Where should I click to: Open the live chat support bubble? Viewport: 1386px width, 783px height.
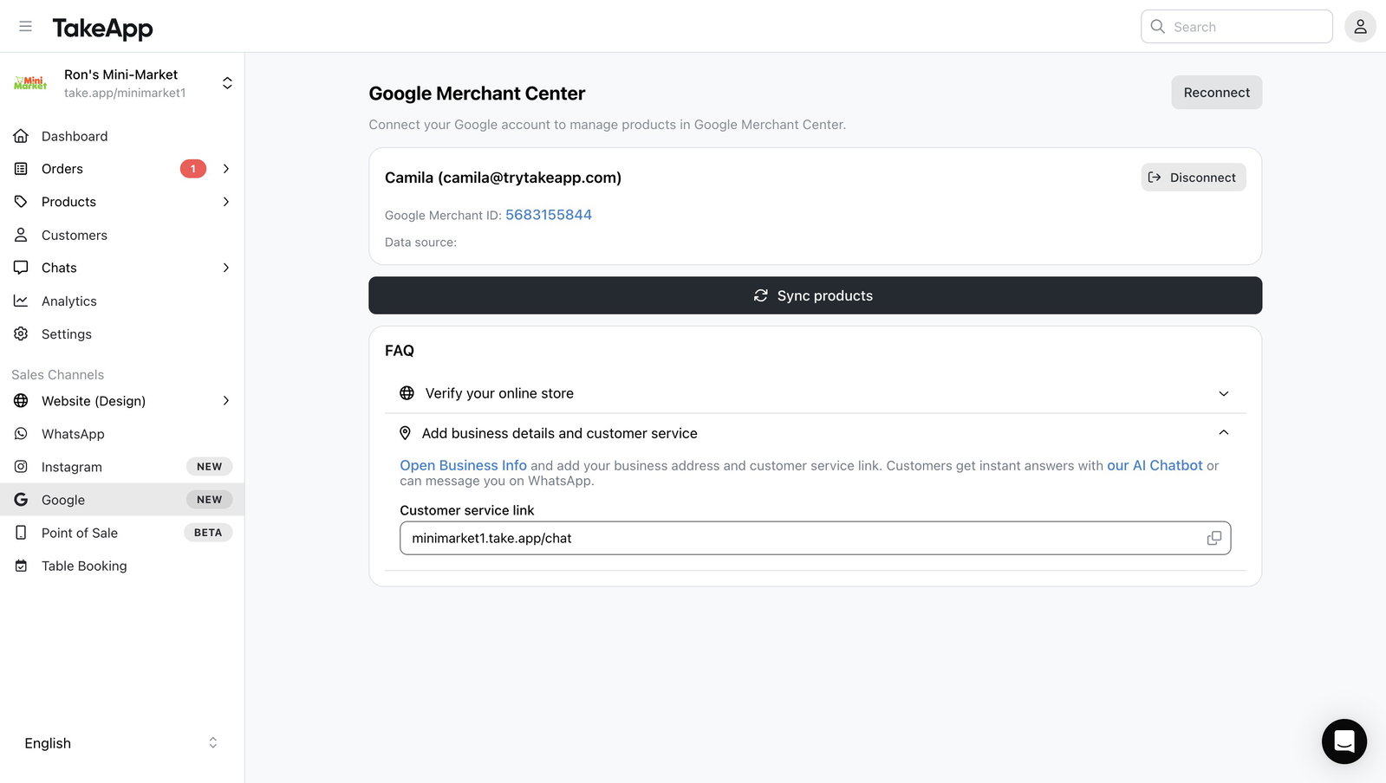coord(1344,741)
